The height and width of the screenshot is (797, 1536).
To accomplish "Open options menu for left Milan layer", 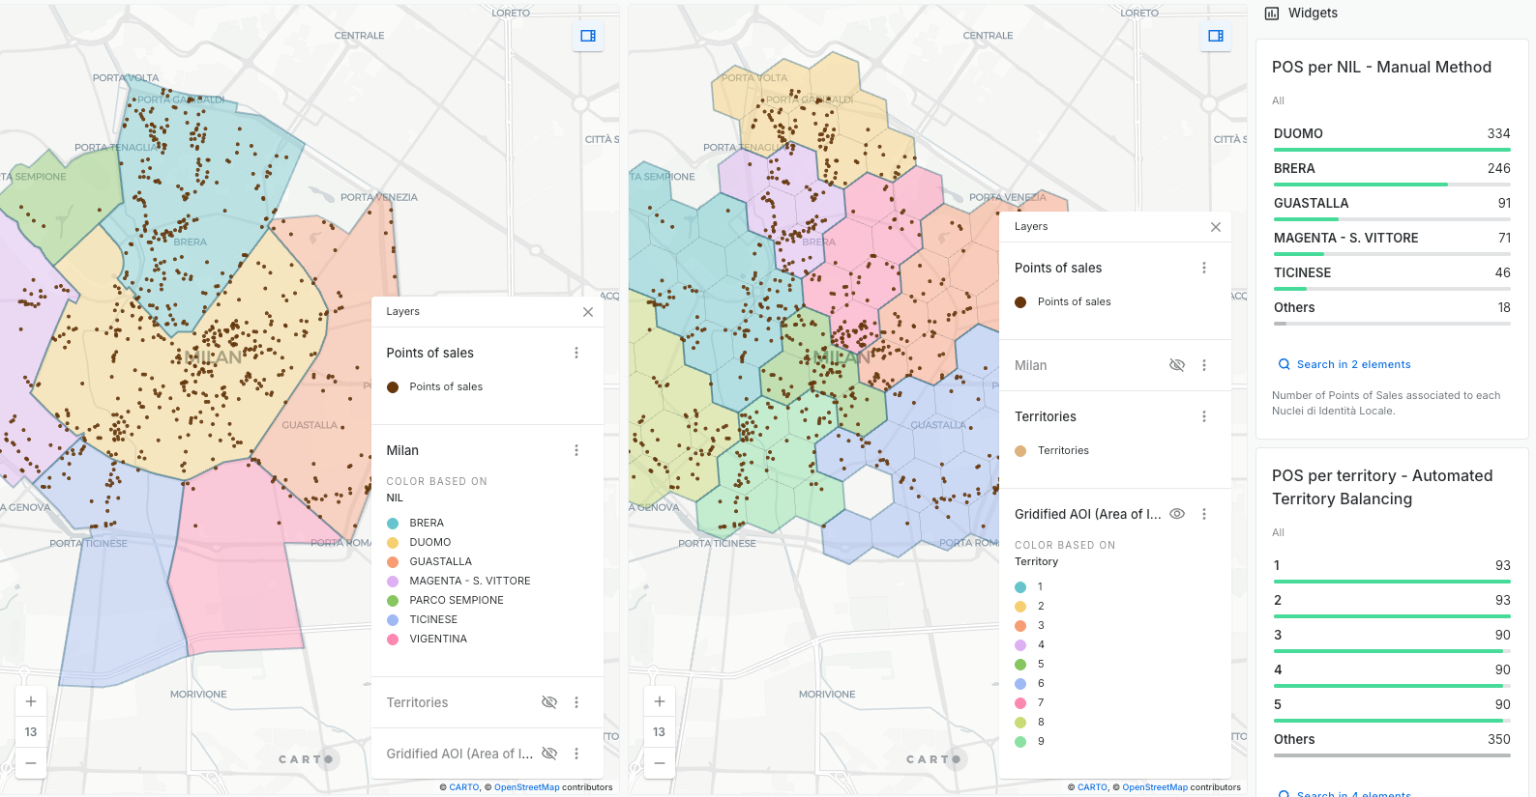I will [576, 450].
